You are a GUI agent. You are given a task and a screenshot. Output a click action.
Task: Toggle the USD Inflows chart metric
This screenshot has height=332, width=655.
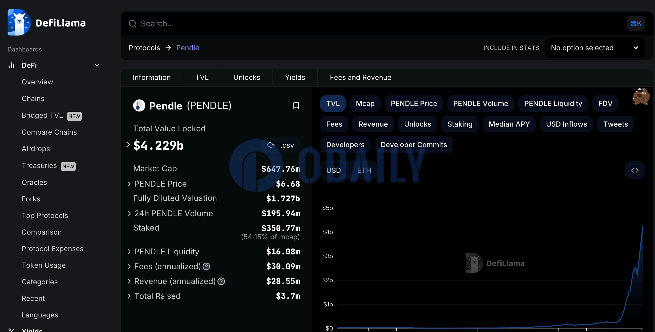point(566,124)
